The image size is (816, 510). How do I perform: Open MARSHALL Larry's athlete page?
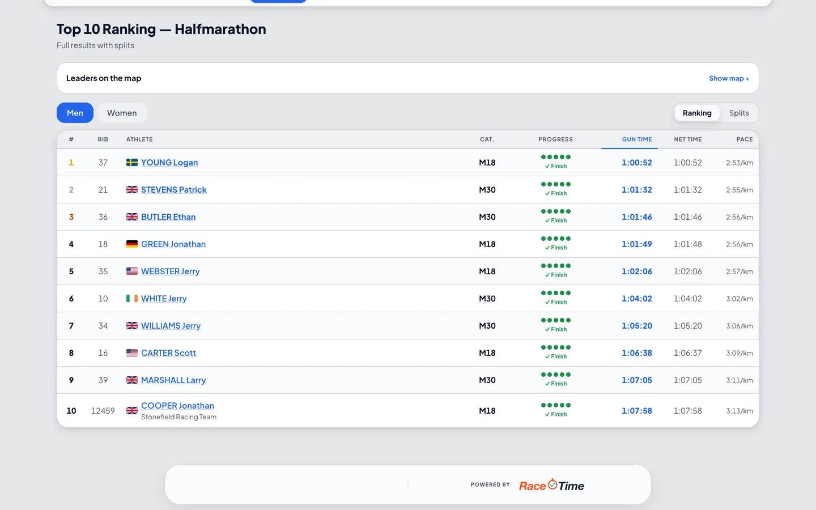pos(173,380)
